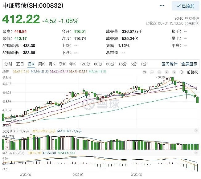Click the 9340 球友关注 followers text

(187, 18)
